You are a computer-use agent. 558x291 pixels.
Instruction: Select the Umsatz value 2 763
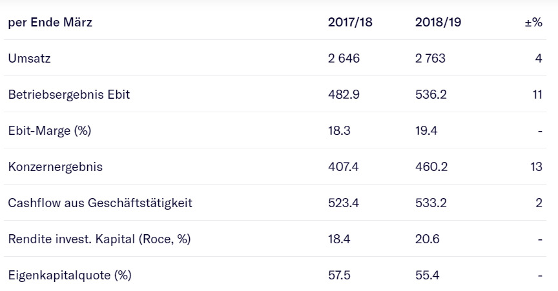point(430,59)
